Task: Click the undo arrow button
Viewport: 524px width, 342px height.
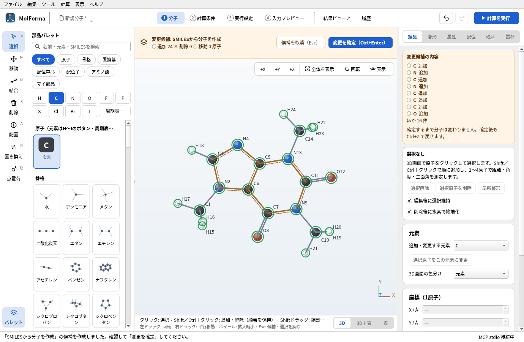Action: coord(446,18)
